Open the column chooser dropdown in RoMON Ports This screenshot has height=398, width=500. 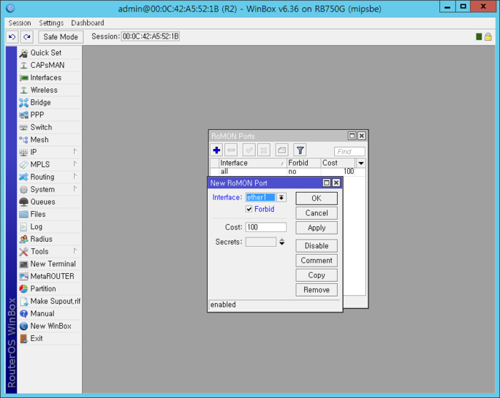[361, 163]
